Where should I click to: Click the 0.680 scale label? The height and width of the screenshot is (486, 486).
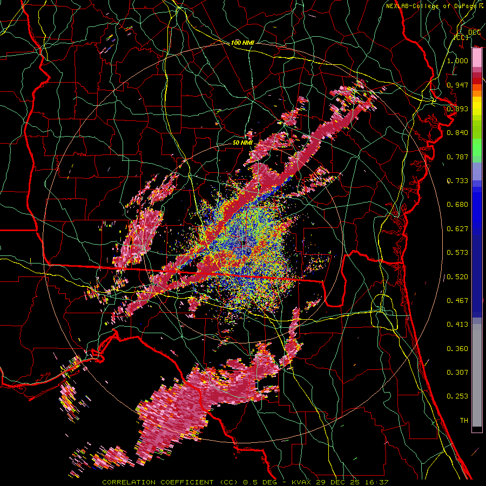pos(457,205)
